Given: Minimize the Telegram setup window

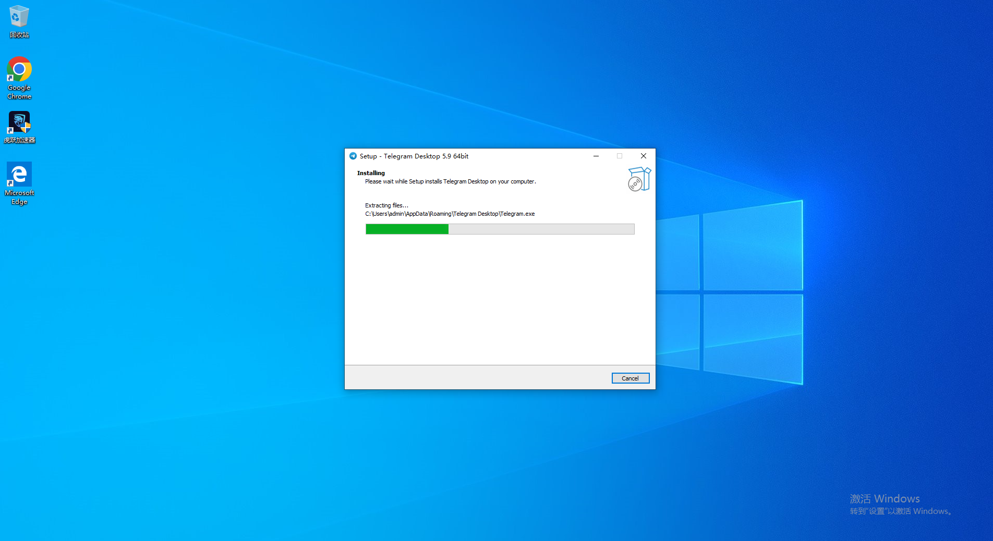Looking at the screenshot, I should click(x=596, y=156).
